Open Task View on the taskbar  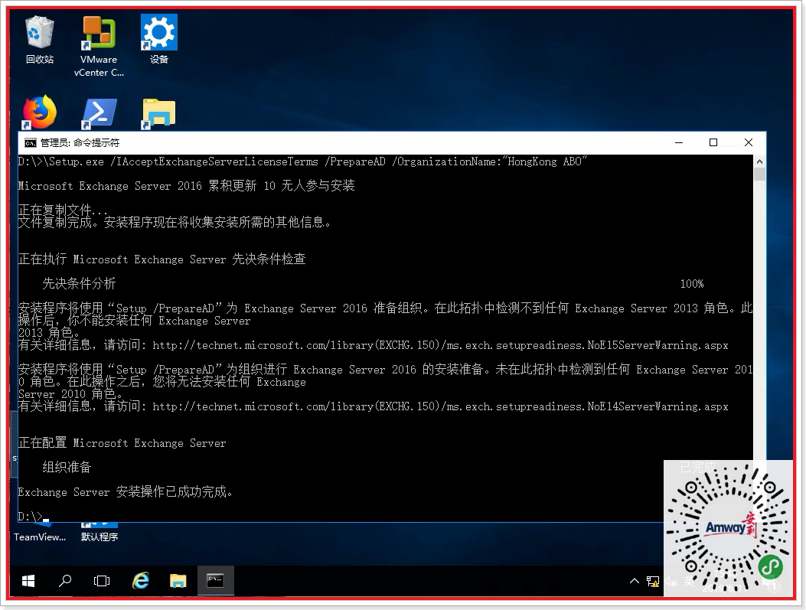coord(102,581)
